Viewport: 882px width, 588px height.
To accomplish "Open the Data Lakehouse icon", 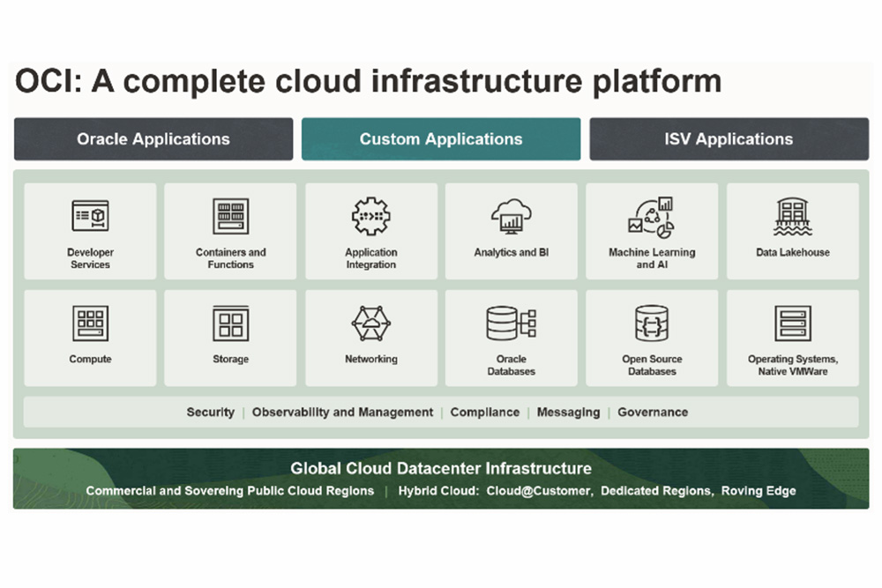I will [792, 216].
